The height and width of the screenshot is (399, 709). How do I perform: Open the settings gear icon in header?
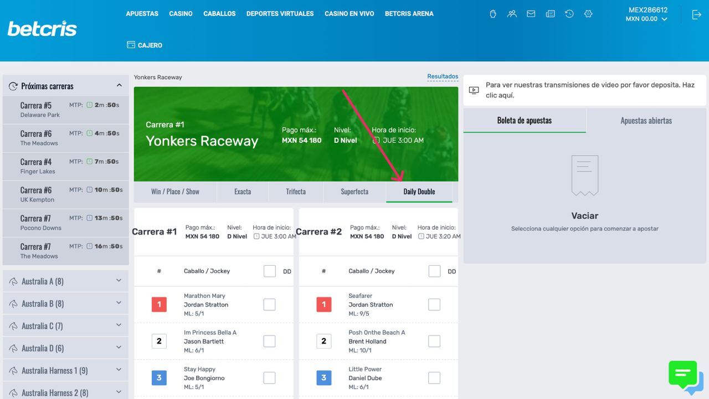click(588, 14)
